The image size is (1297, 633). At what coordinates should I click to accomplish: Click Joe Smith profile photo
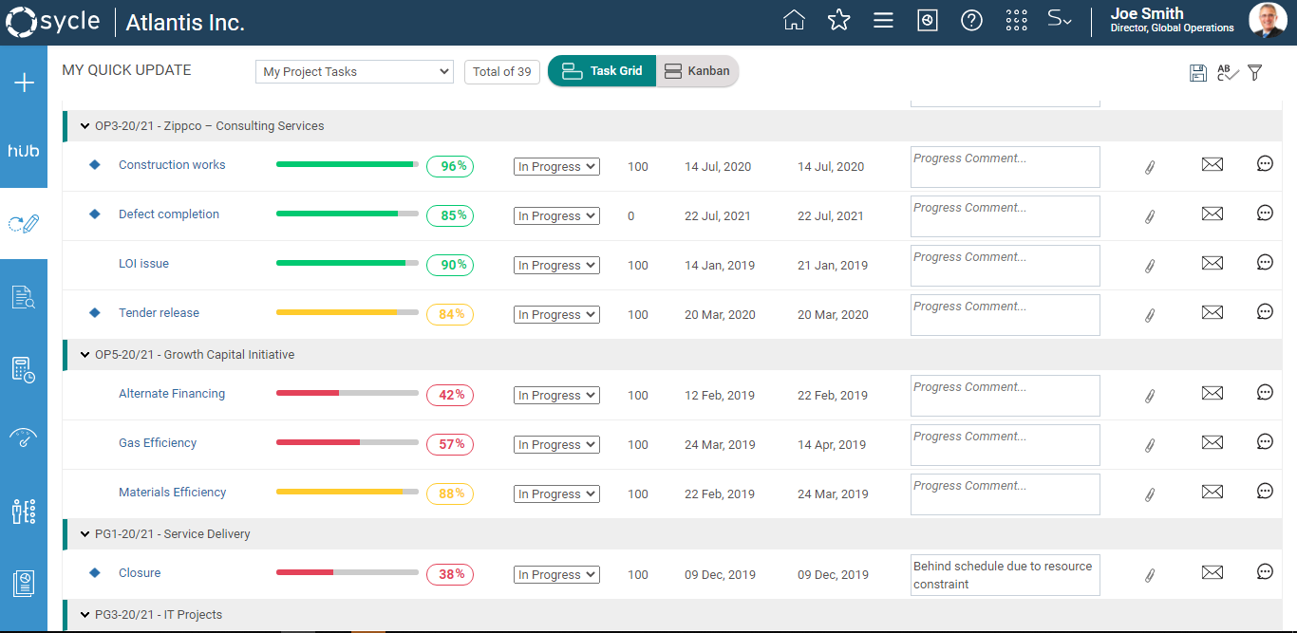1268,21
